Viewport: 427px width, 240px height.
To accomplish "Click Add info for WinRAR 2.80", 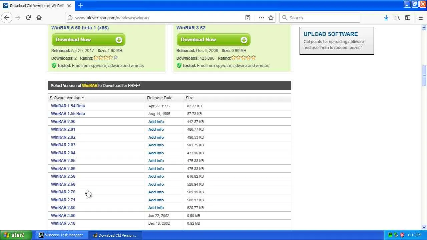I will point(156,208).
